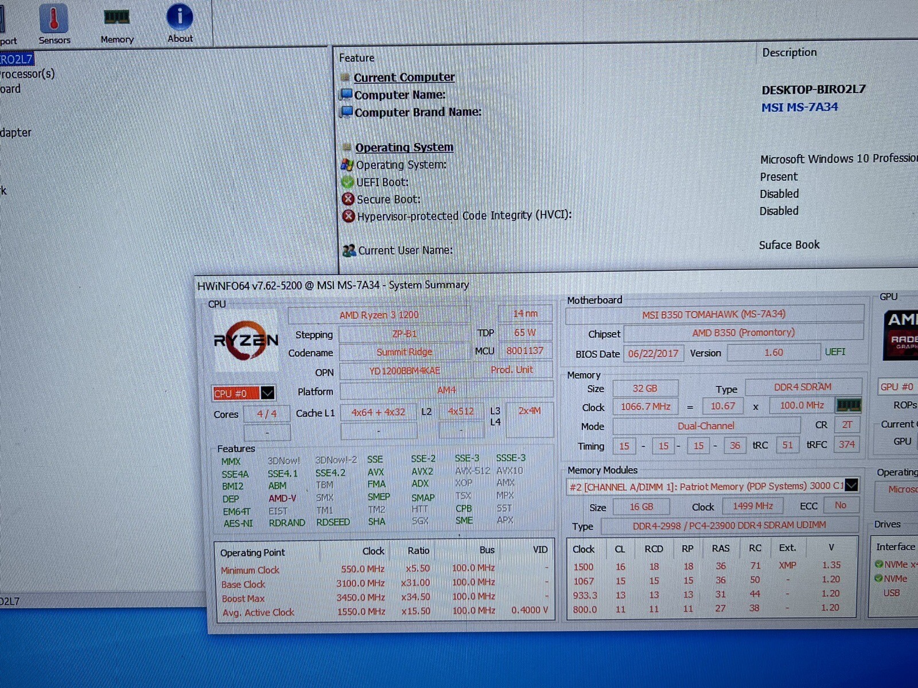The height and width of the screenshot is (688, 918).
Task: Select the Computer Name: row
Action: point(400,95)
